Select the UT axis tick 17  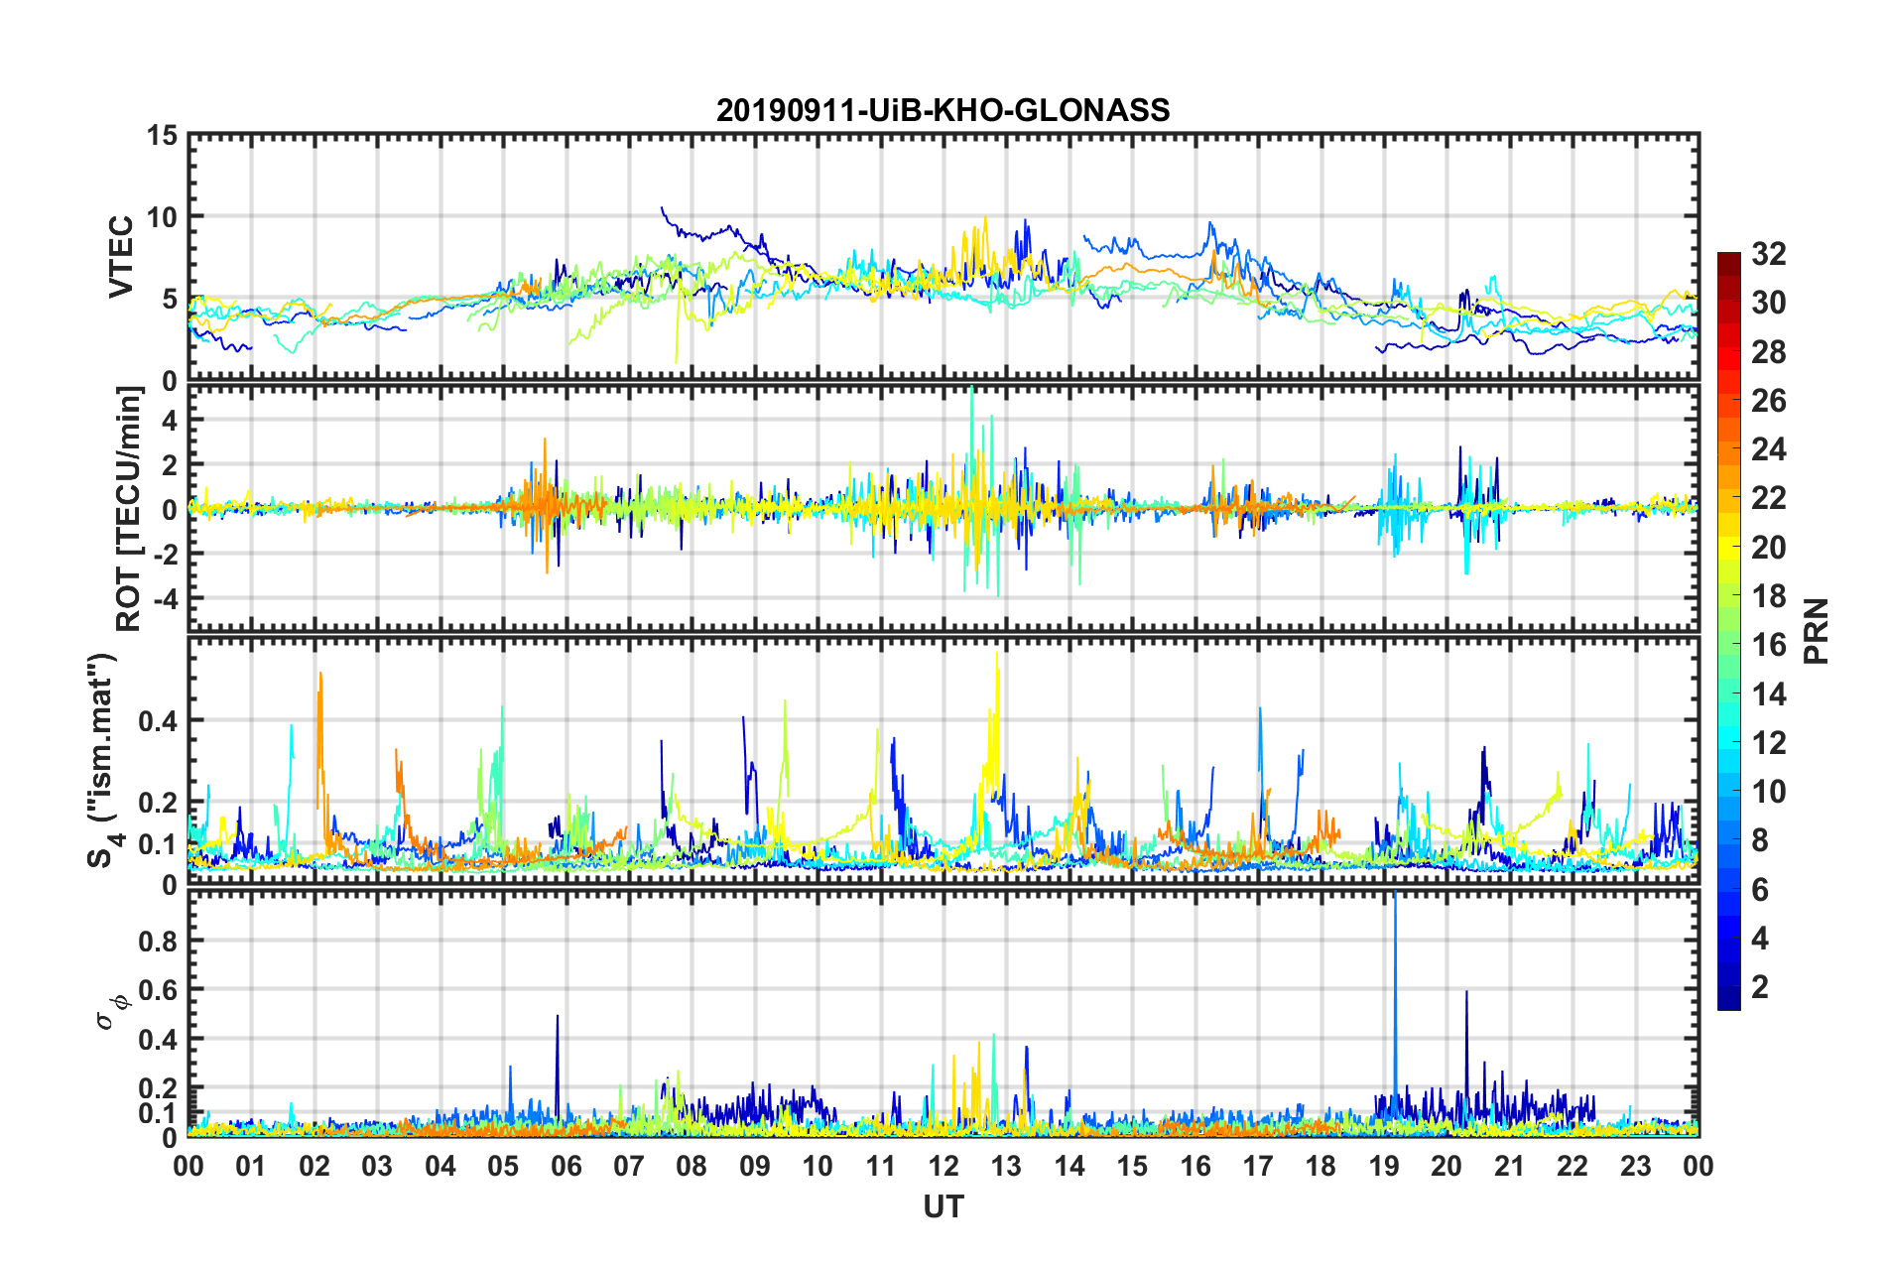point(1258,1166)
